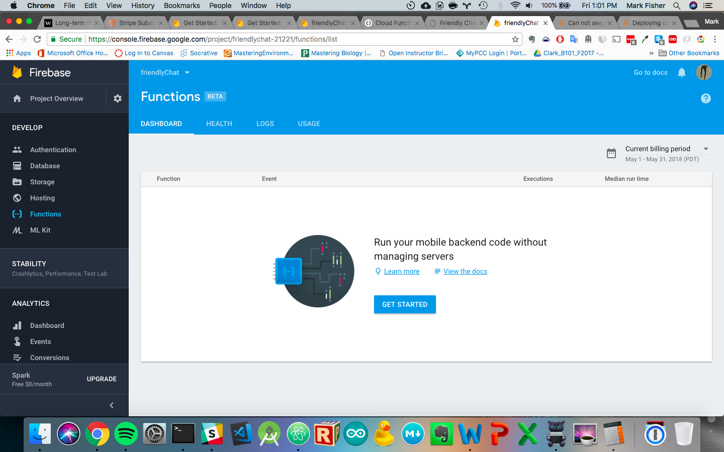Open Evernote from the dock

pyautogui.click(x=442, y=433)
